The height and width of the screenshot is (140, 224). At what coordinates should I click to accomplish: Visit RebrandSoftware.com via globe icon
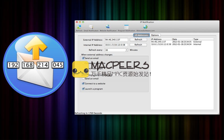click(145, 27)
